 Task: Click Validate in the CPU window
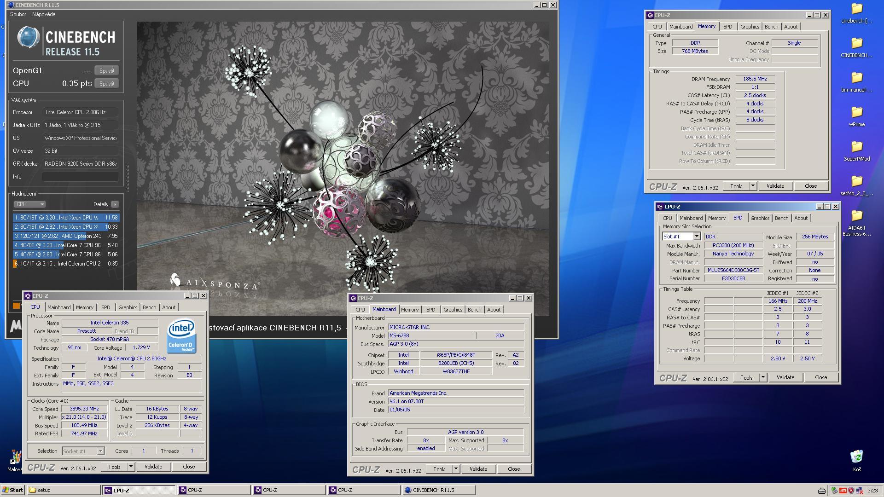153,467
